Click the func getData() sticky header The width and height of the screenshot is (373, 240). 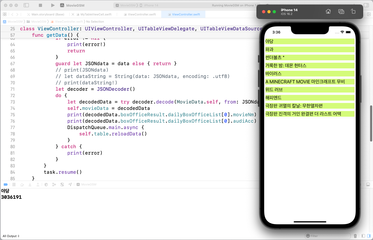[55, 35]
